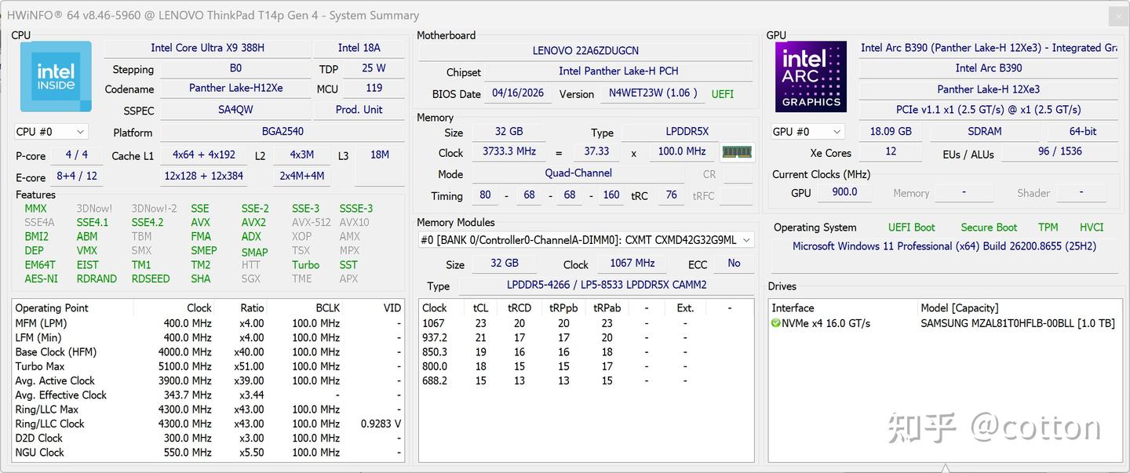
Task: Click the Prod. Unit field
Action: (x=359, y=110)
